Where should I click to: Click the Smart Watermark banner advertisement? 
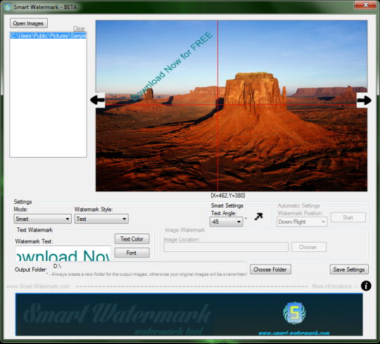click(189, 314)
